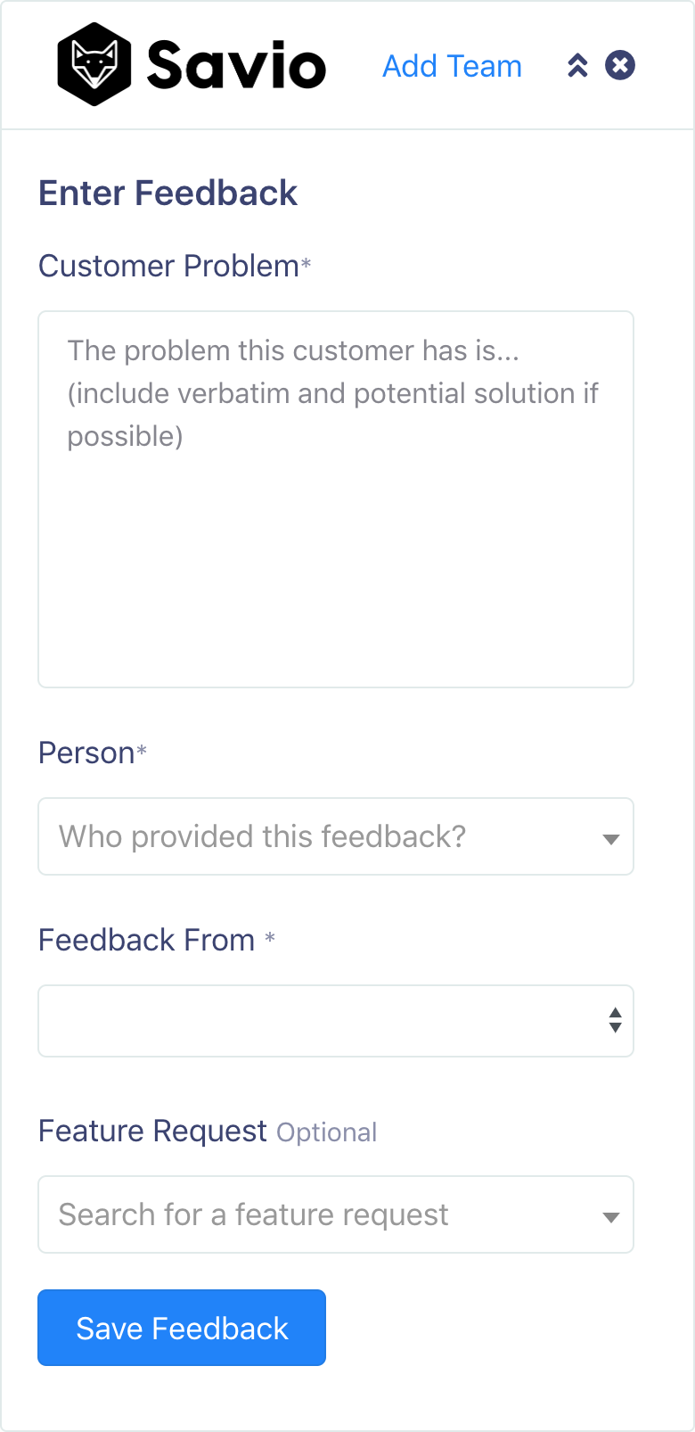Collapse the panel with the double-chevron icon

(x=577, y=65)
